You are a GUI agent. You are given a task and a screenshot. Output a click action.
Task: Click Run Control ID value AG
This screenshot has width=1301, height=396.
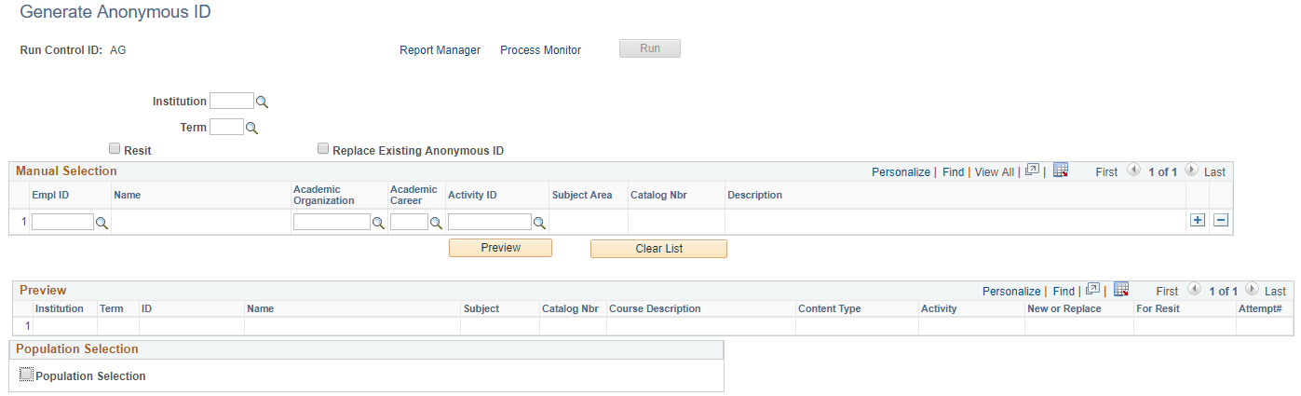tap(118, 50)
